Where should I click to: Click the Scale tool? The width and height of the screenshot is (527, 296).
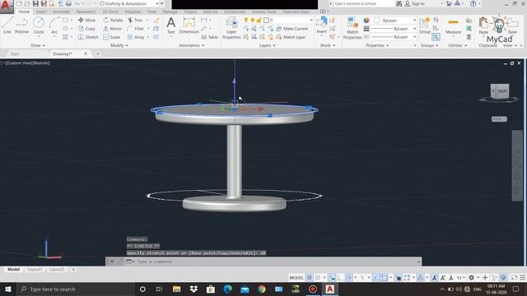[x=112, y=37]
